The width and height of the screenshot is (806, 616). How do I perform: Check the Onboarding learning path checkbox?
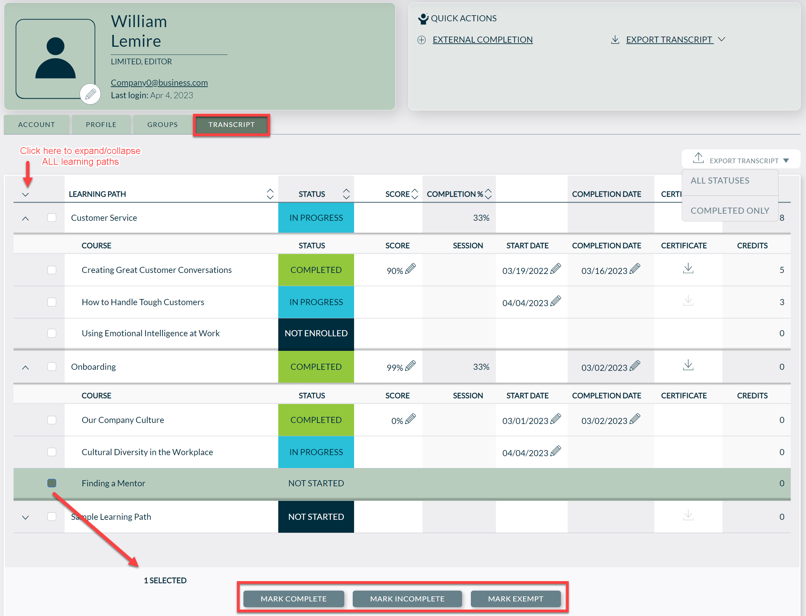[52, 367]
